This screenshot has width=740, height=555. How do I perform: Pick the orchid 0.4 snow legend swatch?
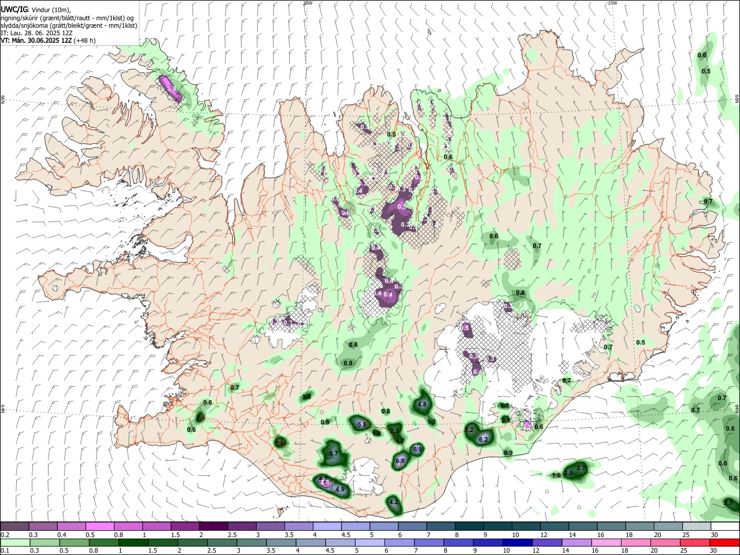click(71, 526)
